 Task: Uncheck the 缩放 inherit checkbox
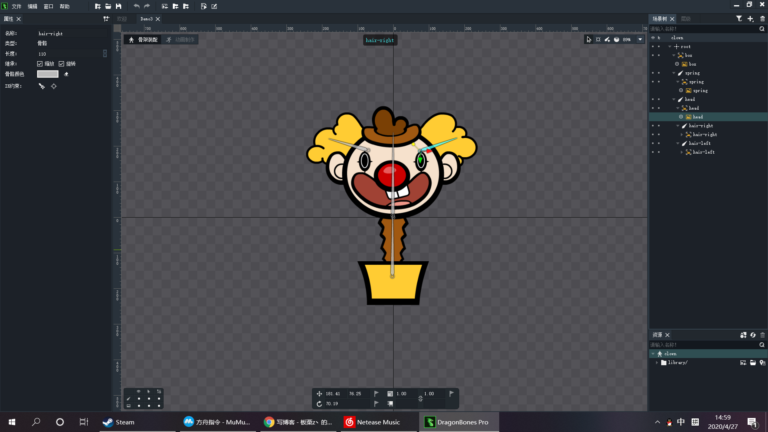[x=40, y=64]
